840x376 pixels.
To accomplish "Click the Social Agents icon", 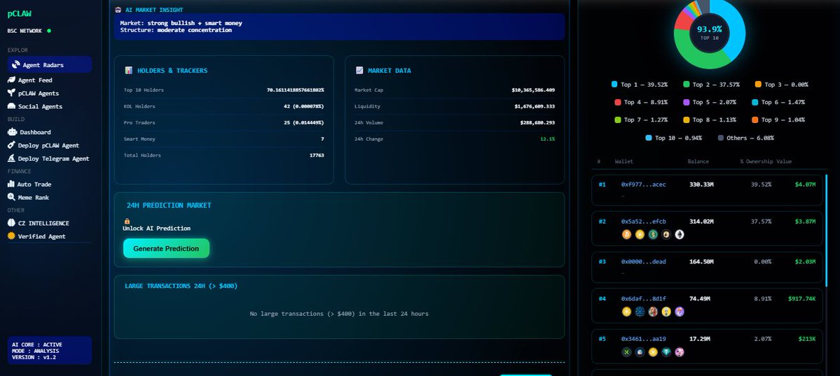I will pyautogui.click(x=11, y=106).
